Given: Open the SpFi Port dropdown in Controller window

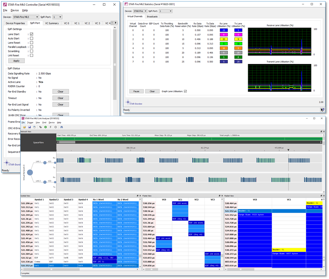Looking at the screenshot, I should coord(57,17).
